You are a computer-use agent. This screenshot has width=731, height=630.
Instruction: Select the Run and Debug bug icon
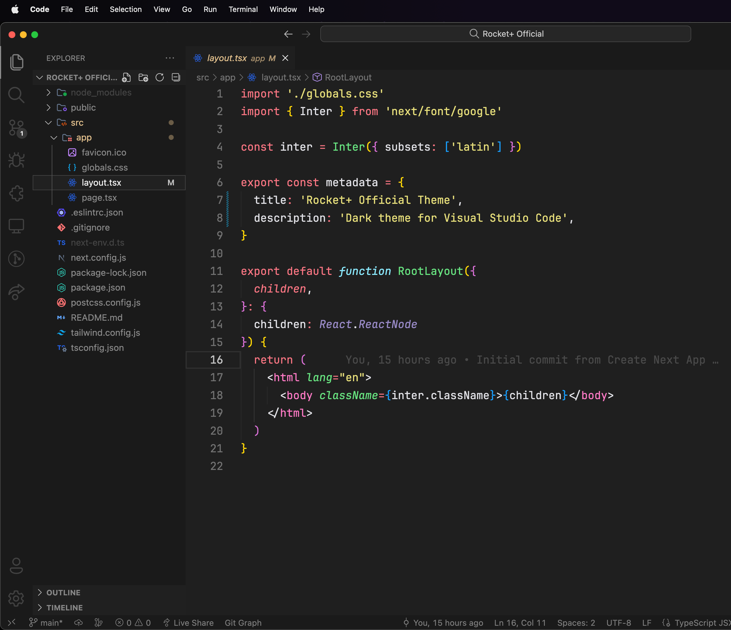(x=16, y=160)
